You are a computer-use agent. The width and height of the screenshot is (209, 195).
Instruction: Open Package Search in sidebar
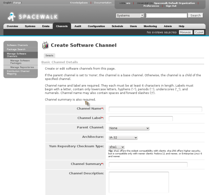pyautogui.click(x=16, y=49)
